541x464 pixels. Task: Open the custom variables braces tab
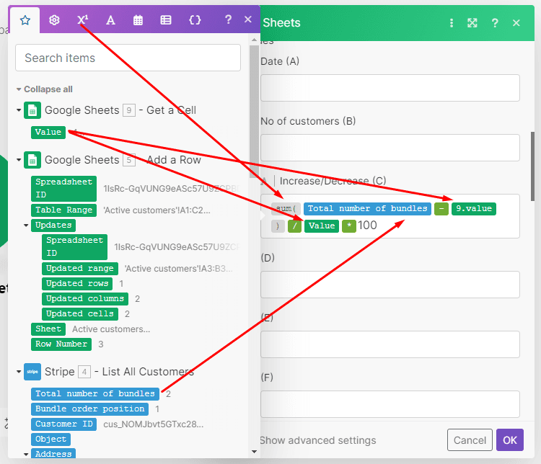(x=195, y=20)
